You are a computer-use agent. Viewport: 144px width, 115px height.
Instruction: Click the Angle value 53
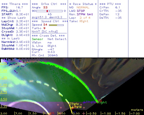tap(45, 7)
